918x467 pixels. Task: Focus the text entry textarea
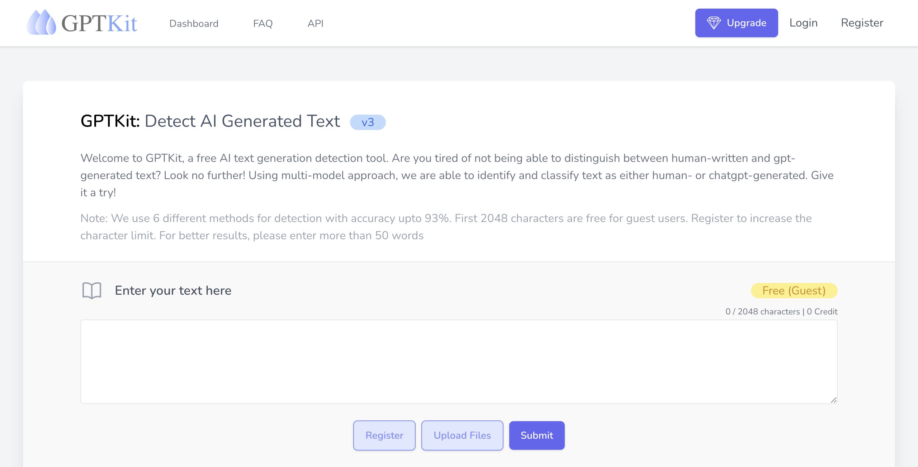pos(459,362)
